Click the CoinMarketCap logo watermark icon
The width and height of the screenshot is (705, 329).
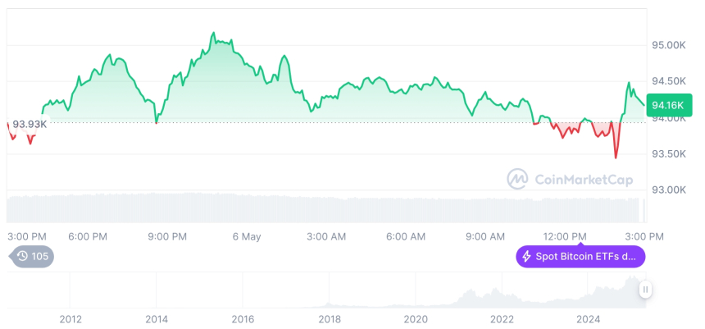tap(517, 179)
